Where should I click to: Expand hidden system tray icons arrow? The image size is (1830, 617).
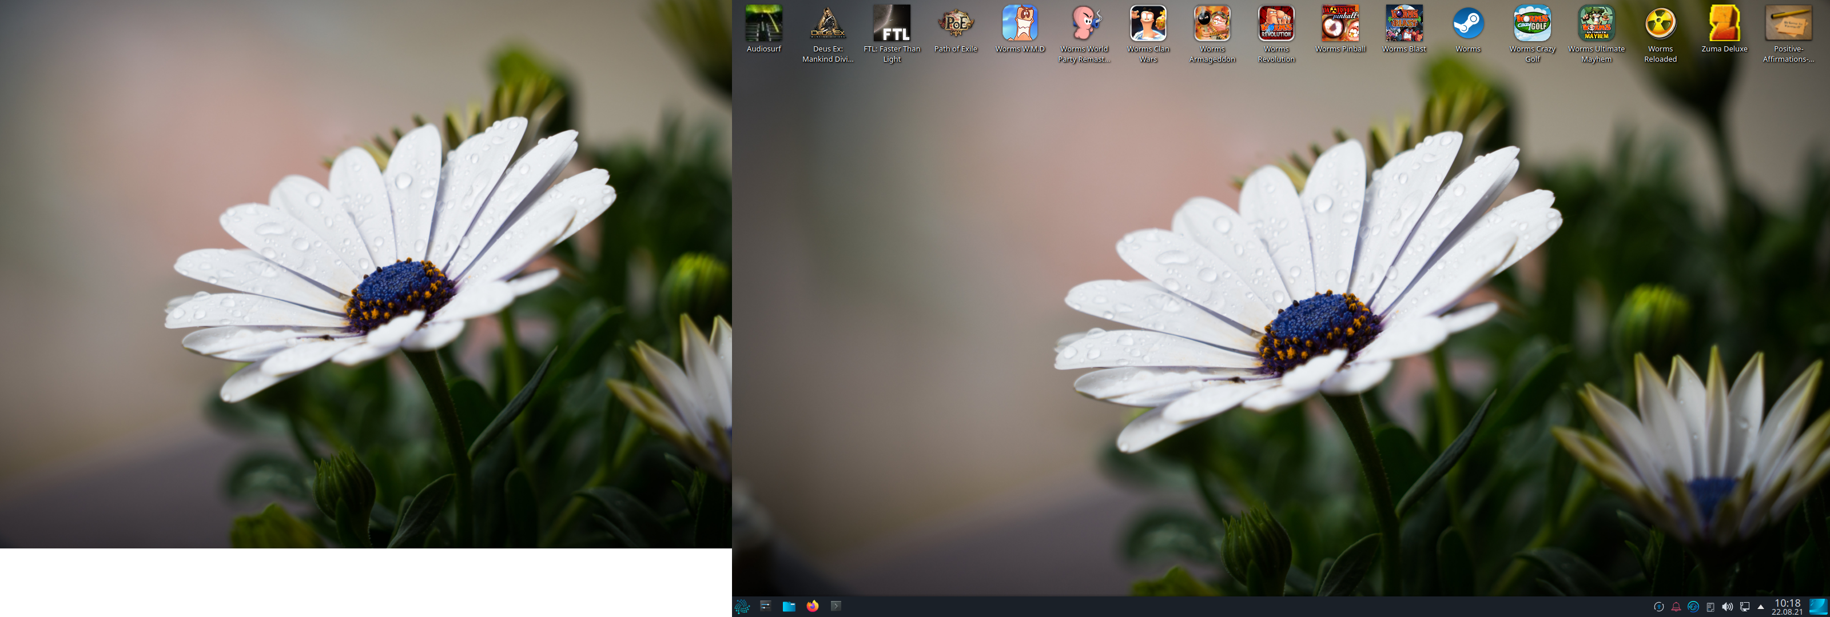(1760, 607)
